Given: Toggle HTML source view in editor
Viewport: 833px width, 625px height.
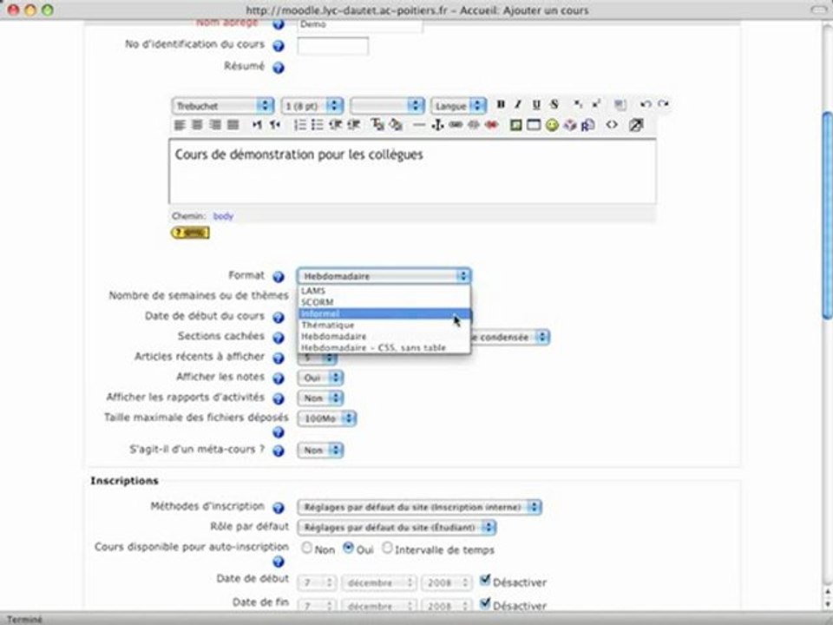Looking at the screenshot, I should pyautogui.click(x=612, y=125).
